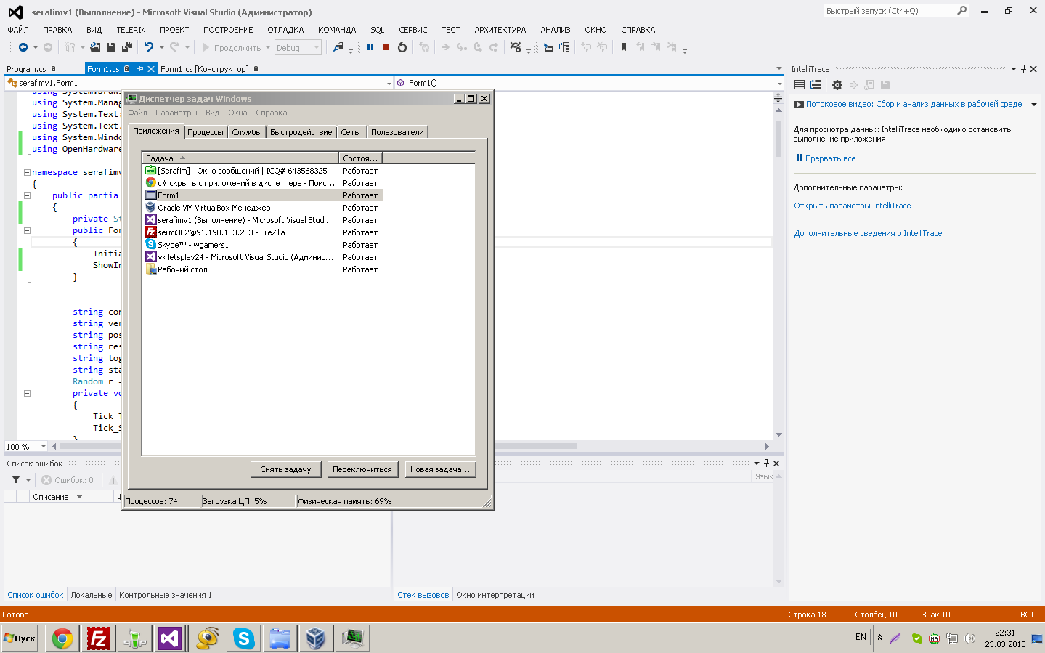Open the Окна menu in Task Manager
1045x653 pixels.
237,113
